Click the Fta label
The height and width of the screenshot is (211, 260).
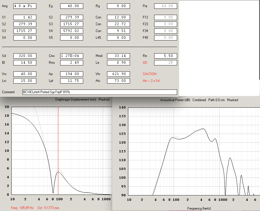point(145,6)
